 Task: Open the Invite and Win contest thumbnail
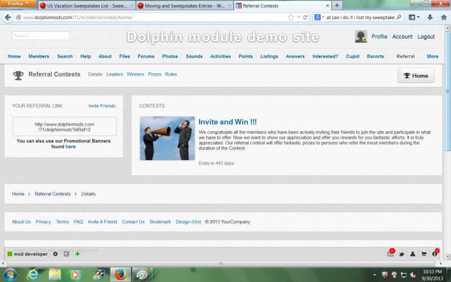pos(167,138)
